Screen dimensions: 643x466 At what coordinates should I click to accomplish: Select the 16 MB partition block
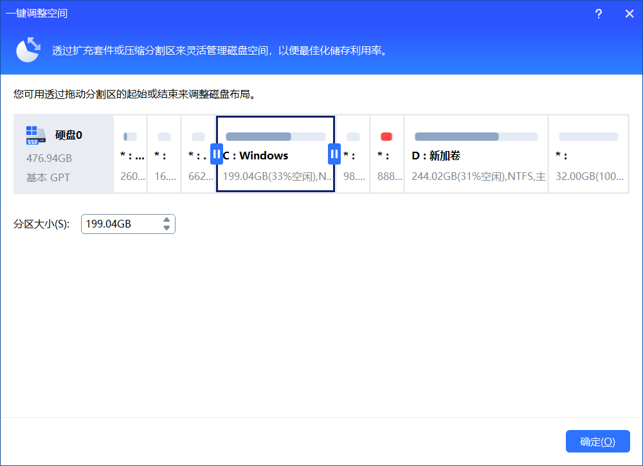coord(164,154)
